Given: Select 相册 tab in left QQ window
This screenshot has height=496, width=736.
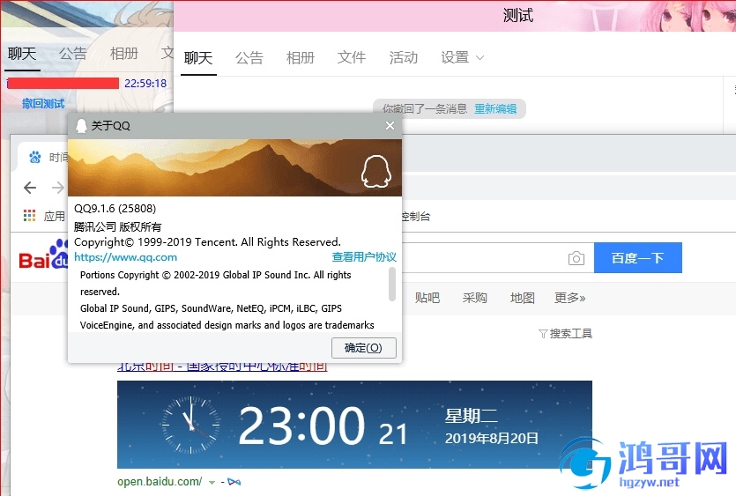Looking at the screenshot, I should (x=124, y=54).
